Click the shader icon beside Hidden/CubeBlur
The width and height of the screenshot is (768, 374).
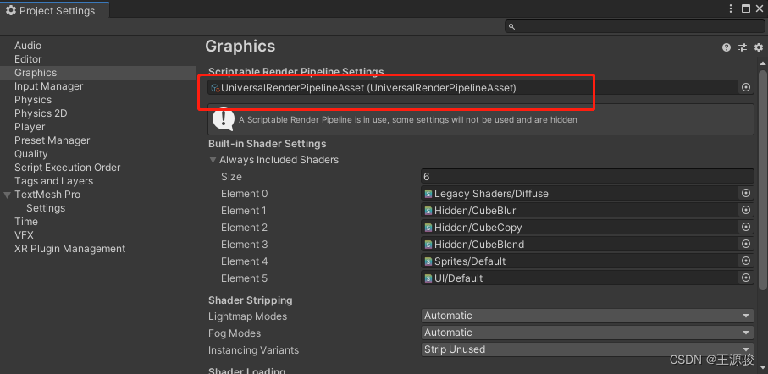pos(428,211)
